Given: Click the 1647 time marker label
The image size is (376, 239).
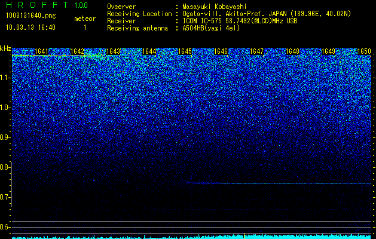Looking at the screenshot, I should click(x=256, y=51).
